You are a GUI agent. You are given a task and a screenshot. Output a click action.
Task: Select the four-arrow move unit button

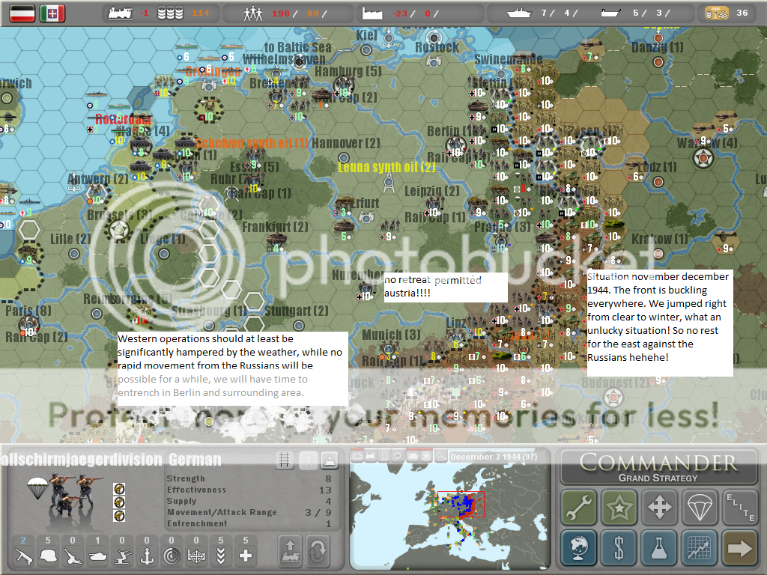click(659, 508)
